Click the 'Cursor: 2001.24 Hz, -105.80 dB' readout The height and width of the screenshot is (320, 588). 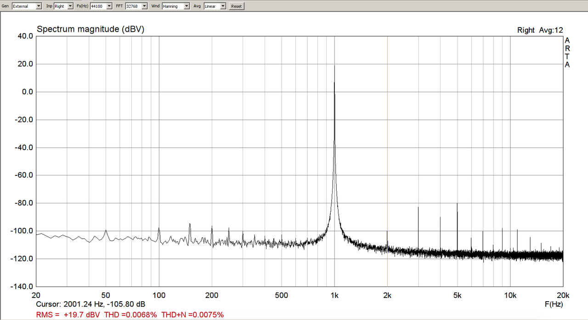90,304
